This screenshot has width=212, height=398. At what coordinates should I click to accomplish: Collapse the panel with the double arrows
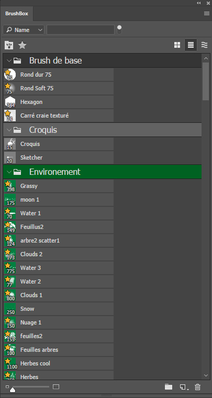pyautogui.click(x=198, y=3)
